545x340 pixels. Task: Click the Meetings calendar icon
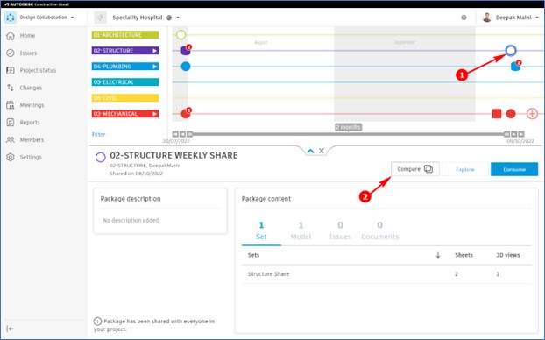11,105
